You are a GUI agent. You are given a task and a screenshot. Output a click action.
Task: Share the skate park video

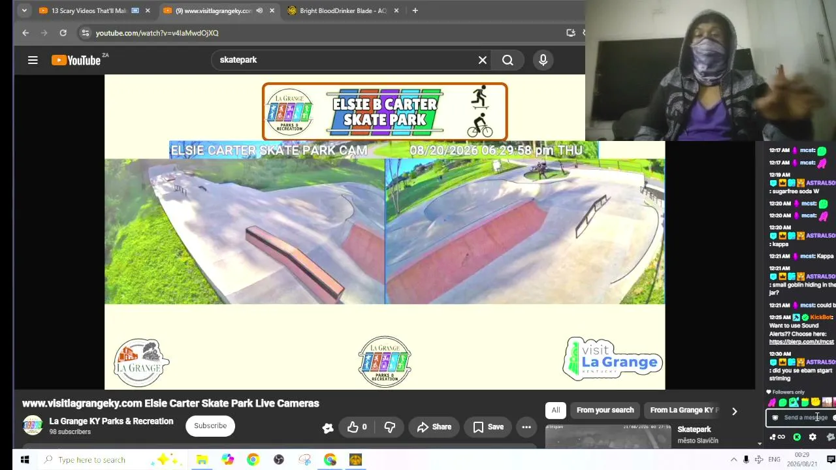[434, 427]
